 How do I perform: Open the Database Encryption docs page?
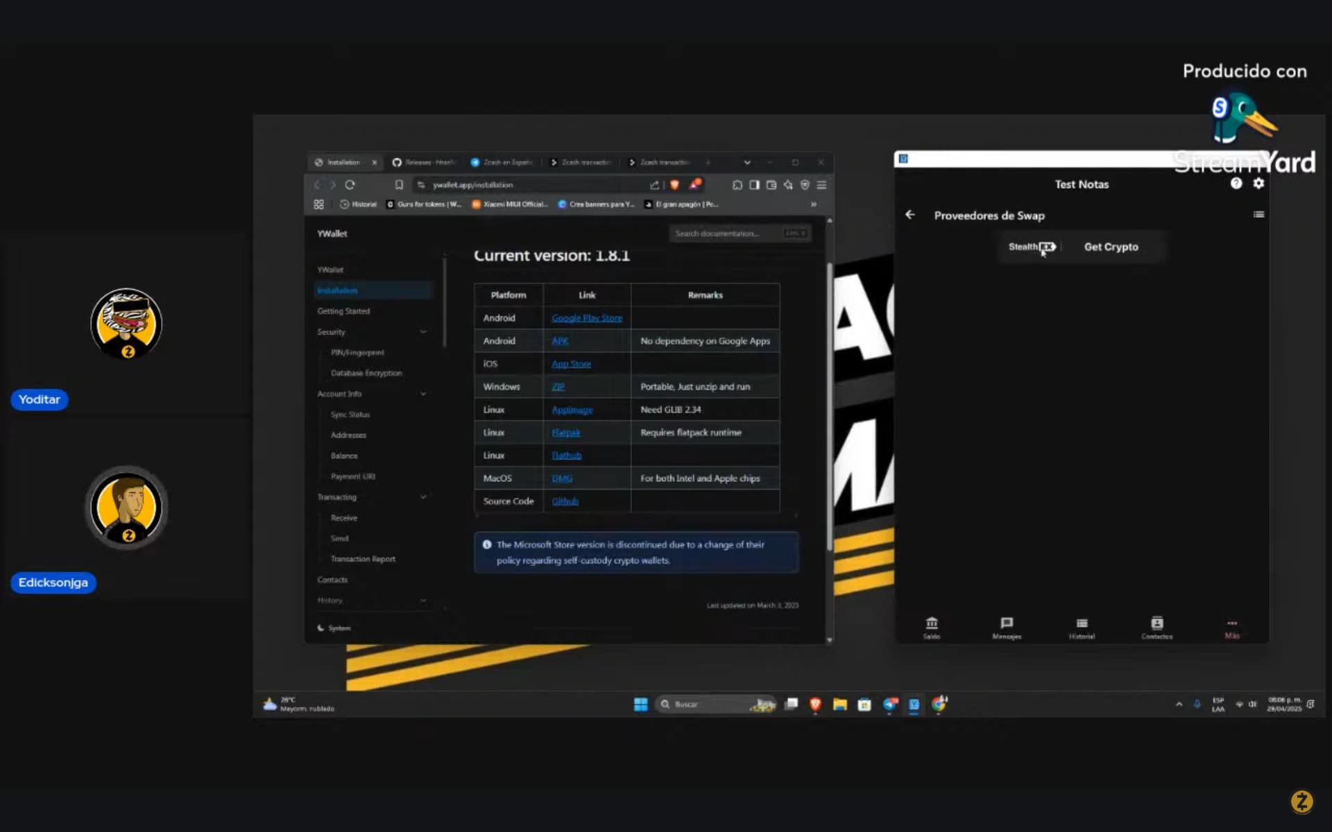point(366,373)
